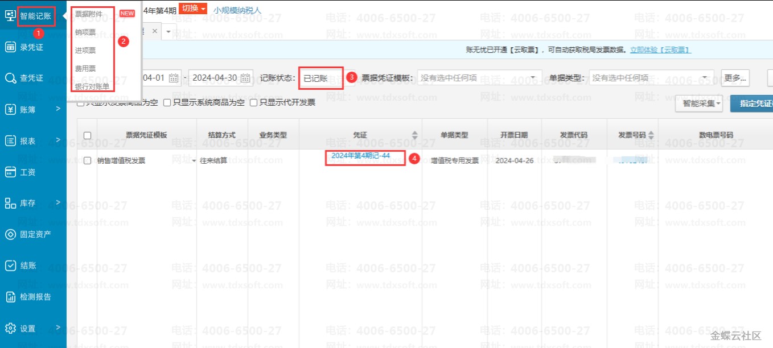Viewport: 773px width, 348px height.
Task: Open the 工资 sidebar icon
Action: click(10, 172)
